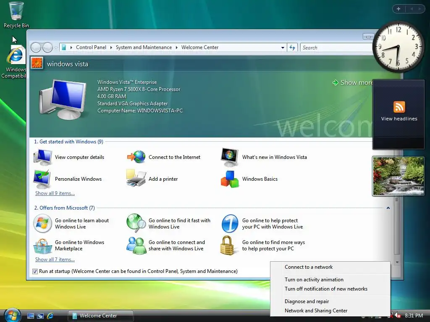Viewport: 430px width, 322px height.
Task: Click the Add gadgets plus button on sidebar
Action: click(x=399, y=9)
